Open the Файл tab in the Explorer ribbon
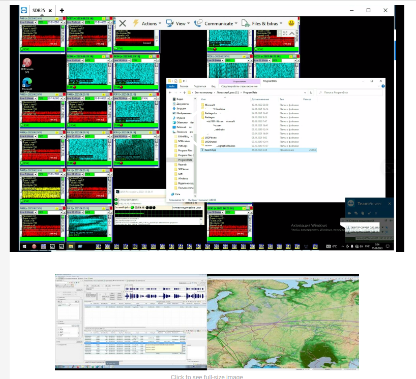 (172, 86)
